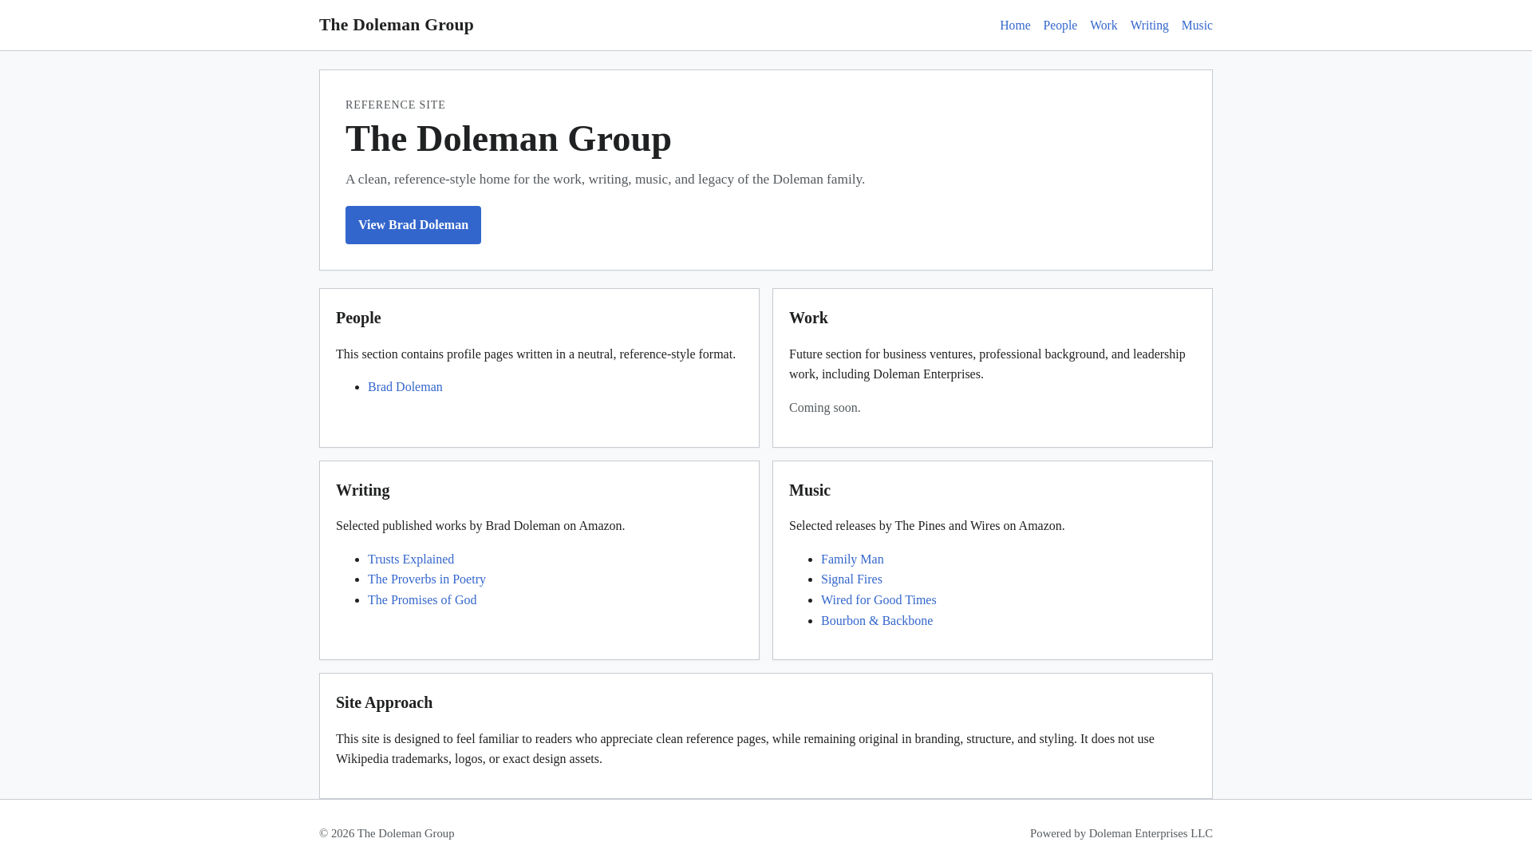Image resolution: width=1532 pixels, height=862 pixels.
Task: Click the text Selected published works by Brad Doleman
Action: (x=480, y=526)
